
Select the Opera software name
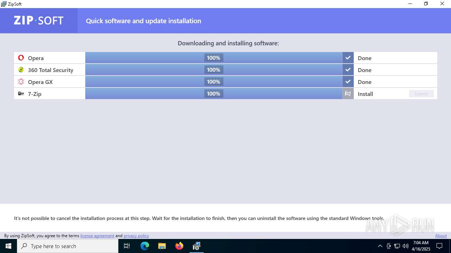coord(36,58)
